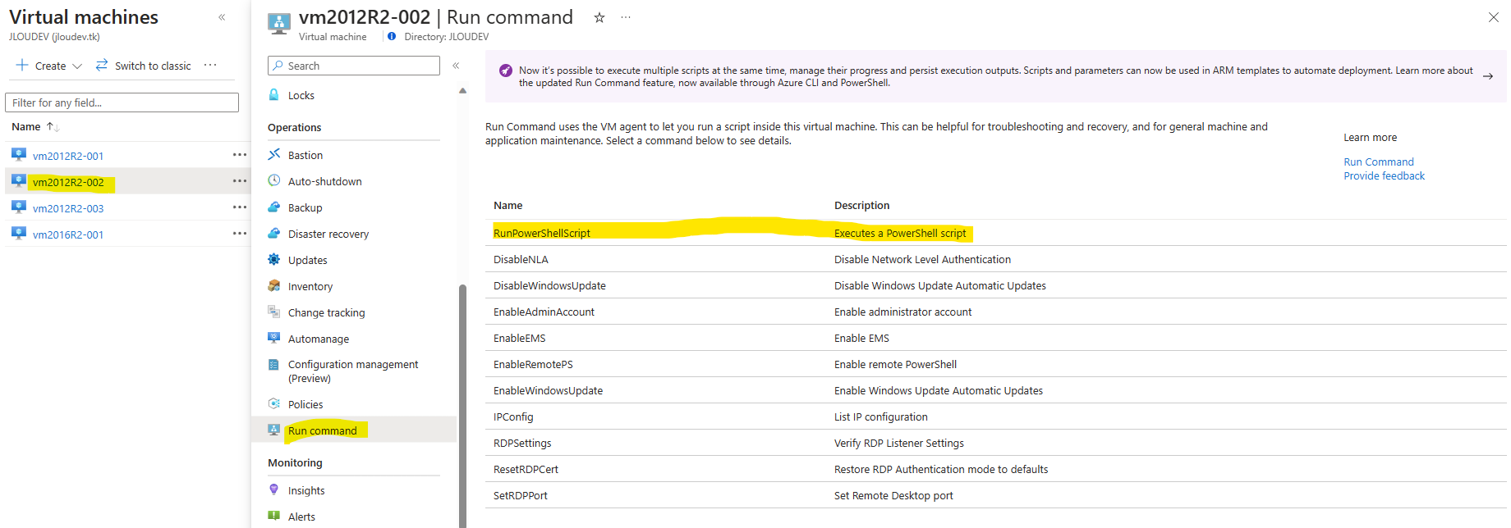Click the Automanage icon
Image resolution: width=1511 pixels, height=528 pixels.
coord(274,339)
